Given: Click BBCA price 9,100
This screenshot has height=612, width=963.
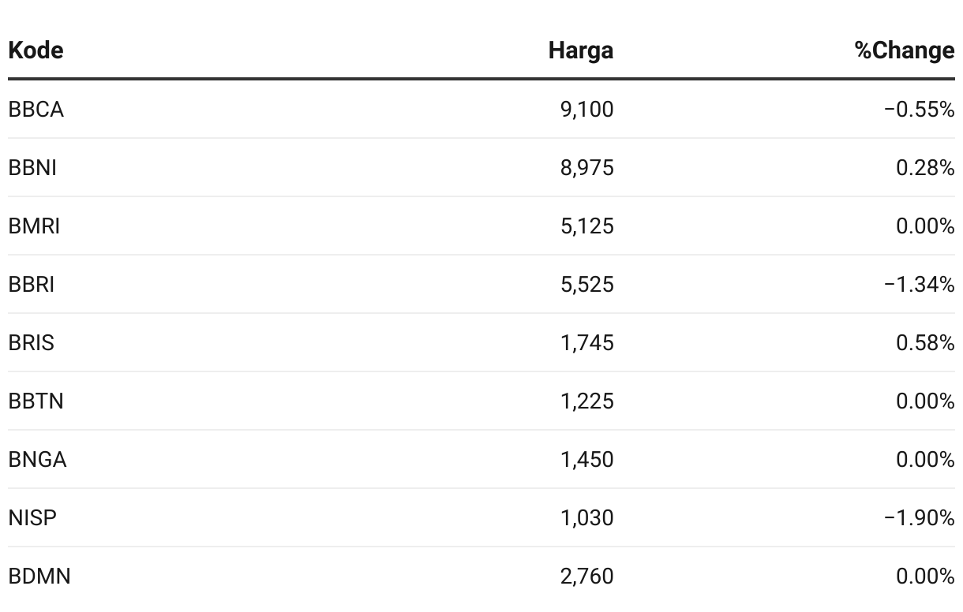Looking at the screenshot, I should click(586, 110).
